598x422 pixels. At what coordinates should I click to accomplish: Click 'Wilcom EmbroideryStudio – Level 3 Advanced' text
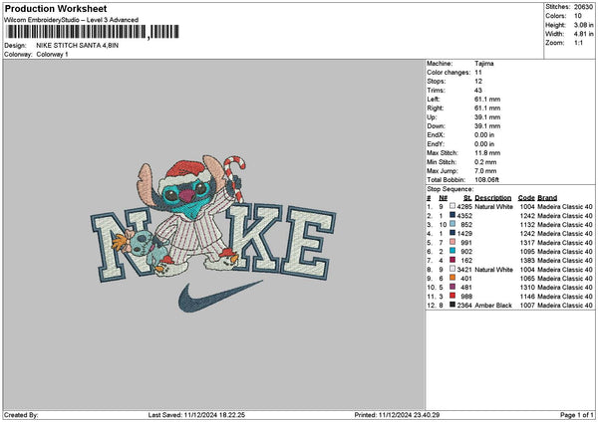71,20
